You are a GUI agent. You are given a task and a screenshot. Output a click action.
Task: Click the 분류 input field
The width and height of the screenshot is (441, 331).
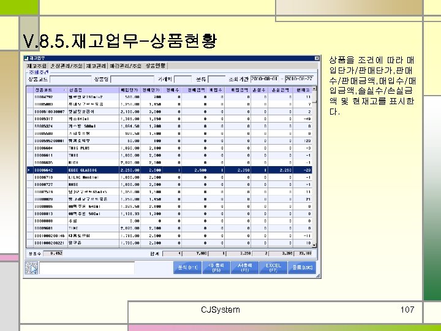(x=217, y=79)
